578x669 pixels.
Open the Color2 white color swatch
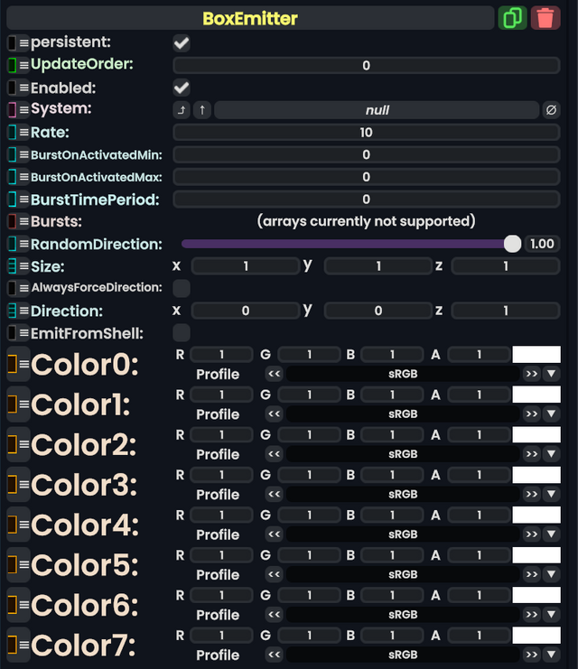536,434
